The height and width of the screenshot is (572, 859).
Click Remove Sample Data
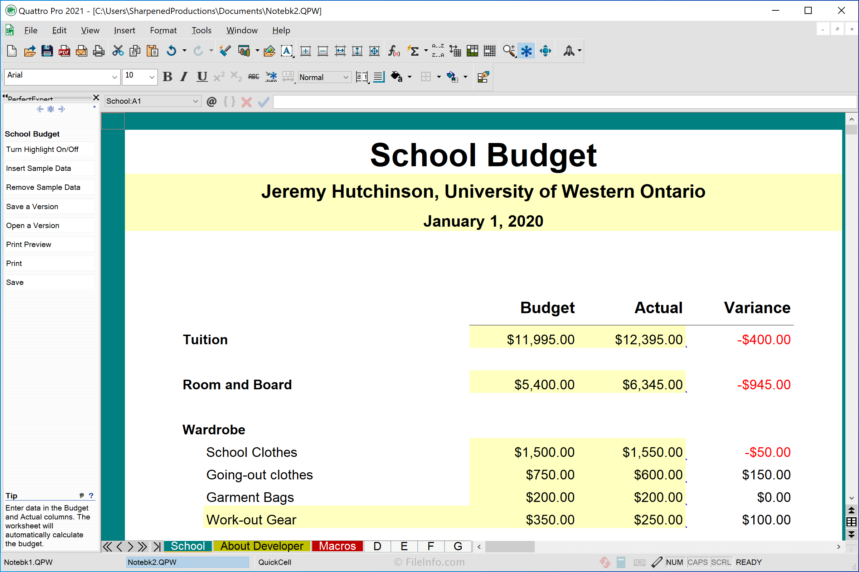coord(49,187)
